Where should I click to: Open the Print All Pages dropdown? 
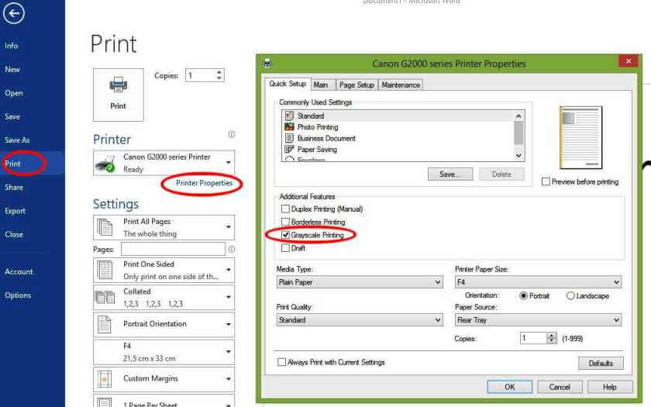coord(229,227)
